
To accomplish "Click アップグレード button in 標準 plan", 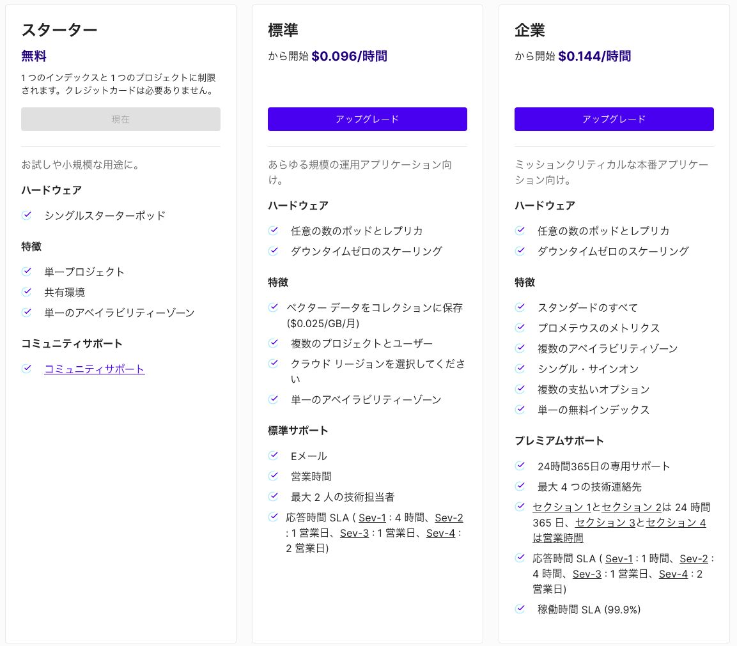I will point(368,119).
